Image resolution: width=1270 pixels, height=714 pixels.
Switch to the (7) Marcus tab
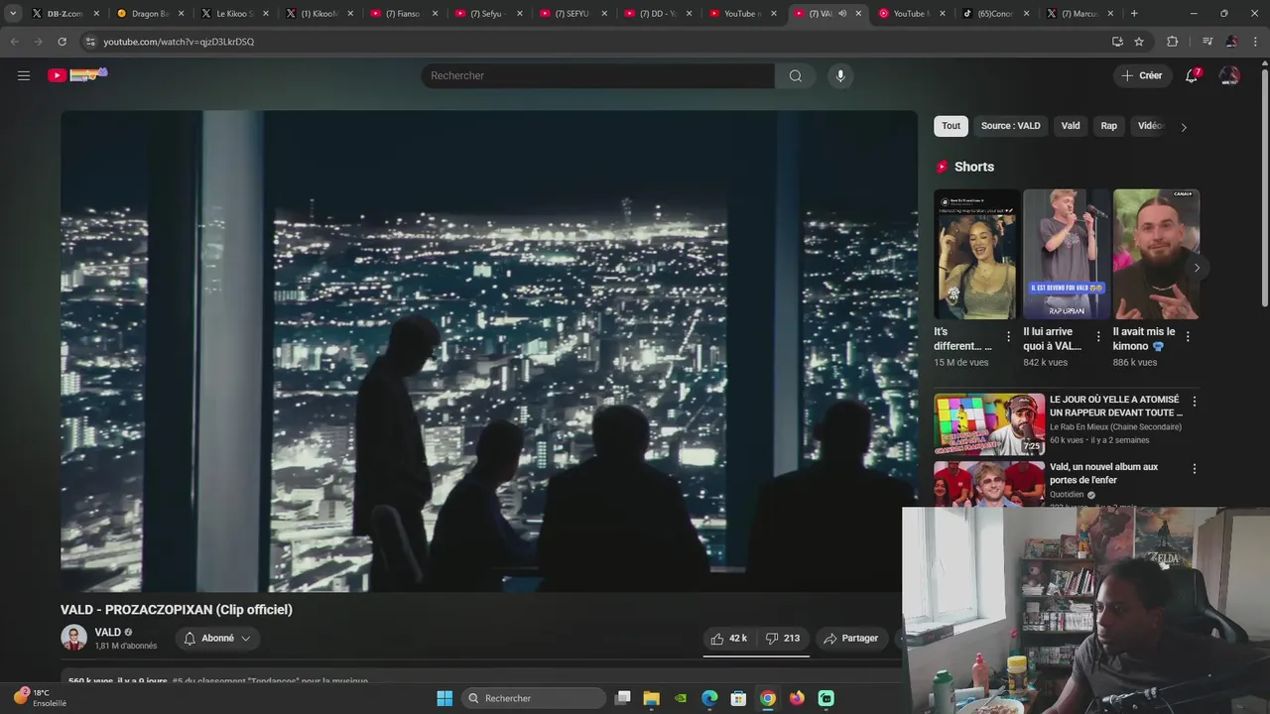1079,14
